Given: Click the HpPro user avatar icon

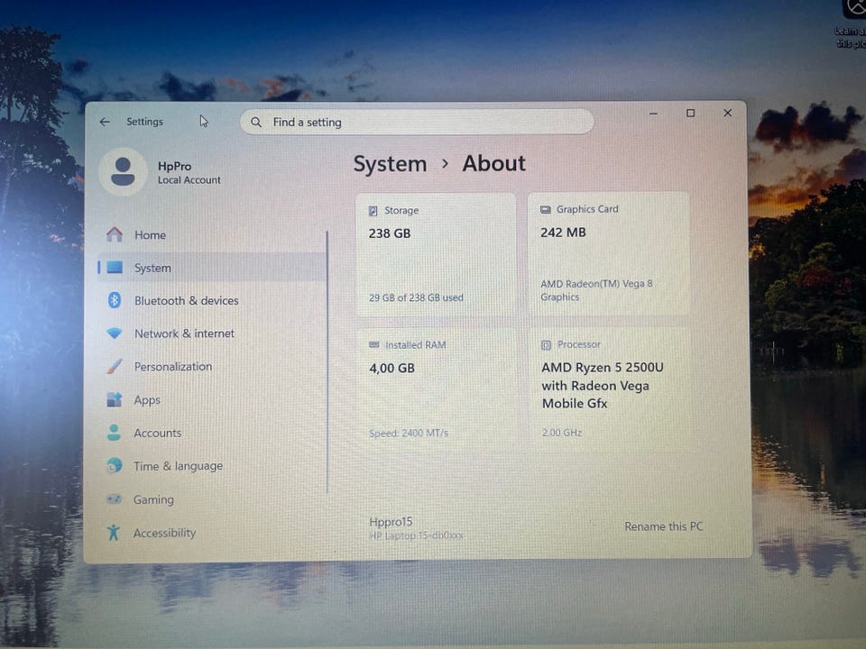Looking at the screenshot, I should [124, 171].
